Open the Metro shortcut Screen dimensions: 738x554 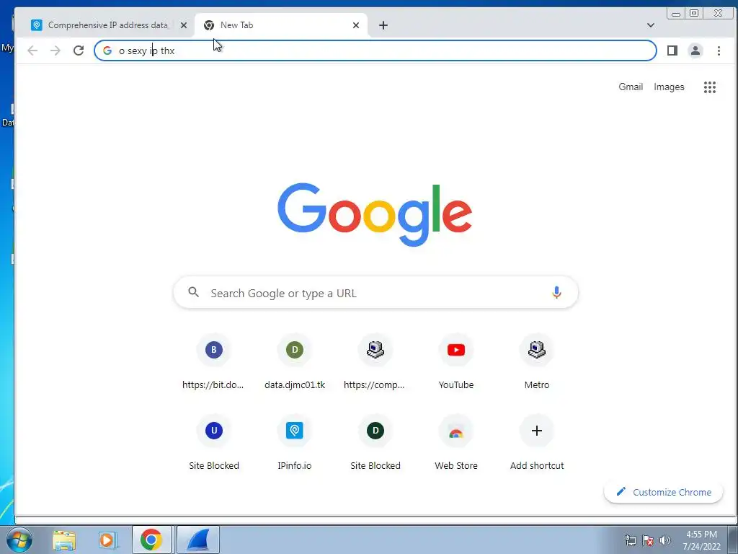tap(536, 362)
